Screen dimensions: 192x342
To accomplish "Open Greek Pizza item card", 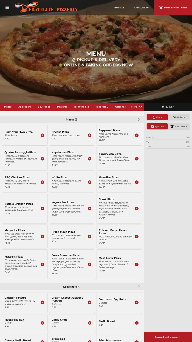I will tap(119, 208).
